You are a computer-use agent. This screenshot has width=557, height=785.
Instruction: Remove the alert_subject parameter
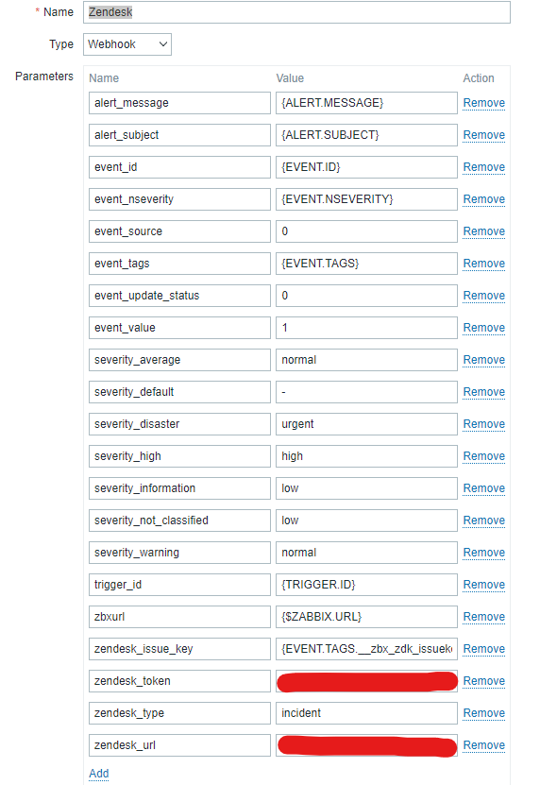pos(483,135)
